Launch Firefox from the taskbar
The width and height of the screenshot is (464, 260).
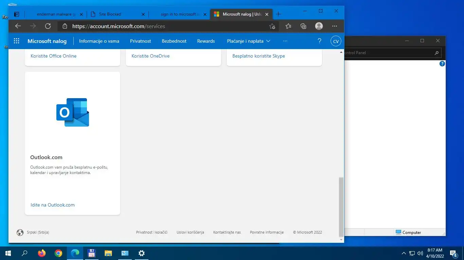42,253
